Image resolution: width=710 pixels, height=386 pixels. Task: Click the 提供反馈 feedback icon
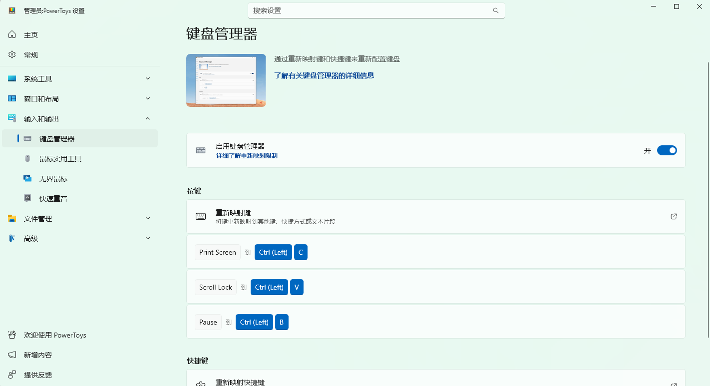pos(12,375)
